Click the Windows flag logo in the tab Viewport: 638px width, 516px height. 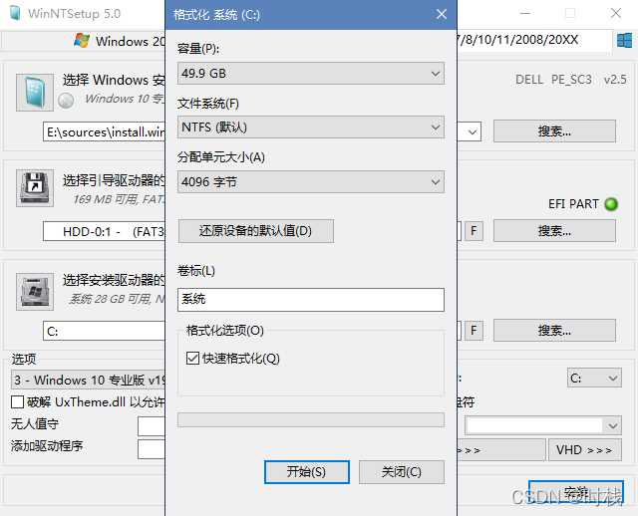click(82, 41)
